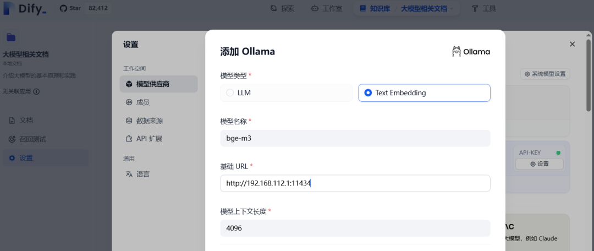594x251 pixels.
Task: Click the 模型上下文长度 field with 4096
Action: 355,228
